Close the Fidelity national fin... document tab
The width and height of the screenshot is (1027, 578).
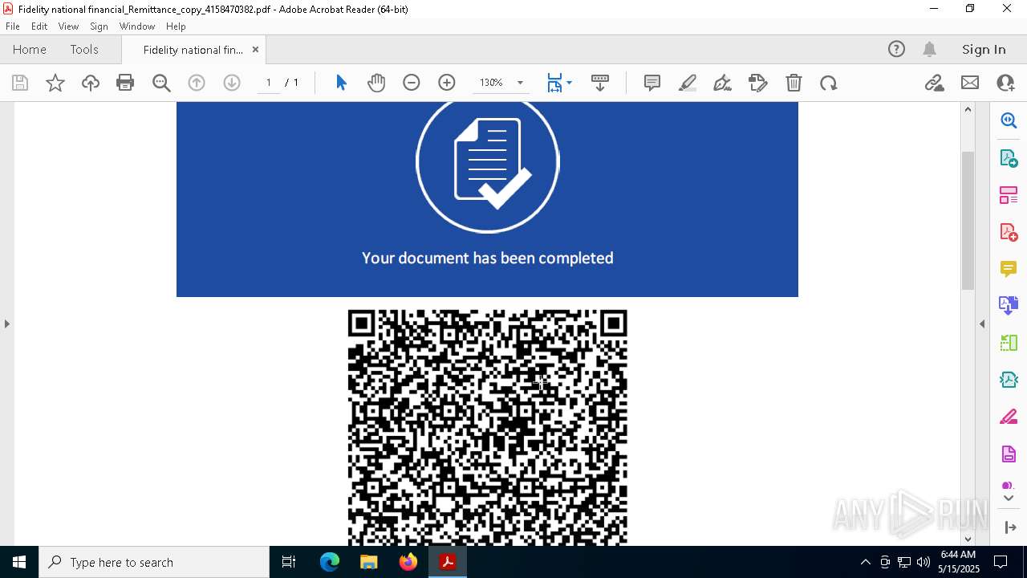[255, 49]
